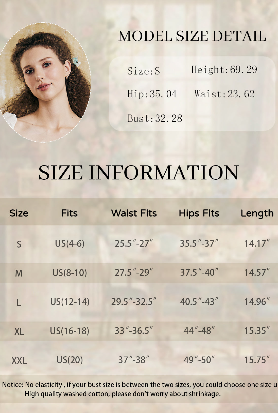Click the model's Hip 35.04 measurement

pos(152,94)
